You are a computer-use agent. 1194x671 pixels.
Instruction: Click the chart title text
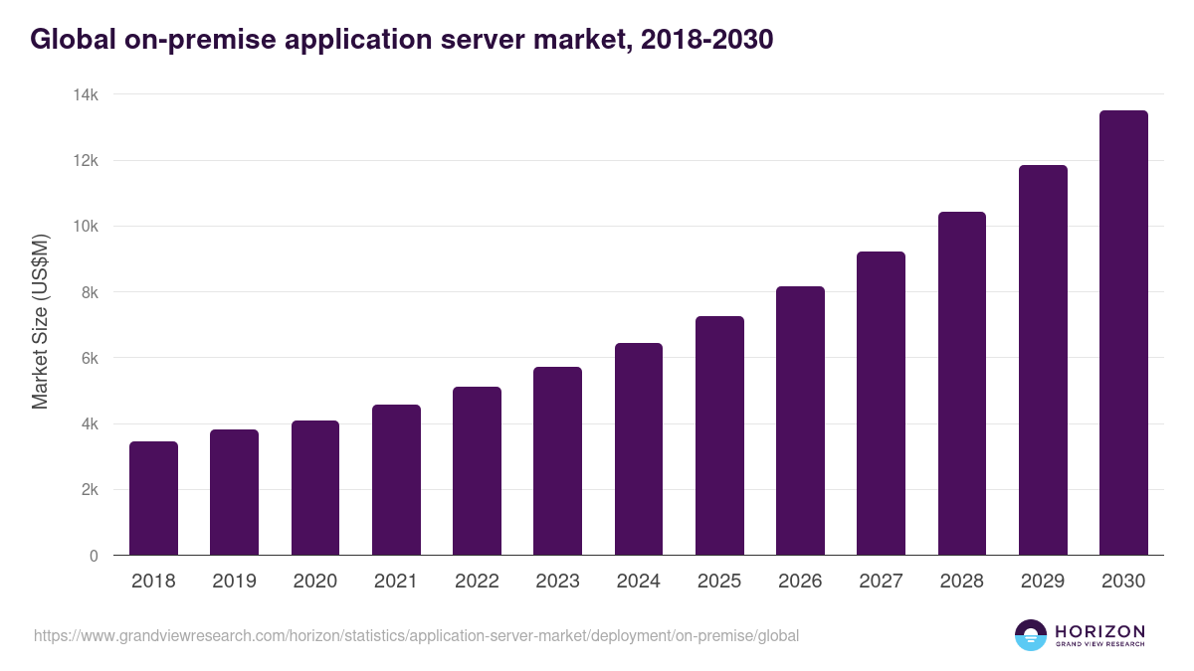coord(402,39)
